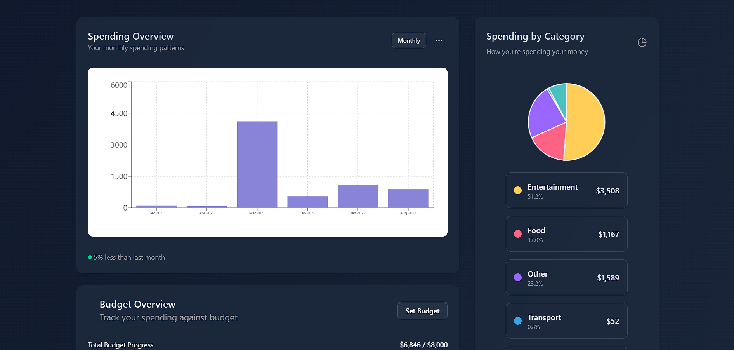Click the 'Mar 2025' x-axis label
The width and height of the screenshot is (734, 350).
click(257, 213)
